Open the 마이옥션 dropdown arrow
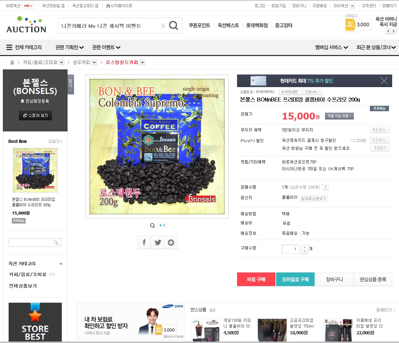 pos(352,6)
